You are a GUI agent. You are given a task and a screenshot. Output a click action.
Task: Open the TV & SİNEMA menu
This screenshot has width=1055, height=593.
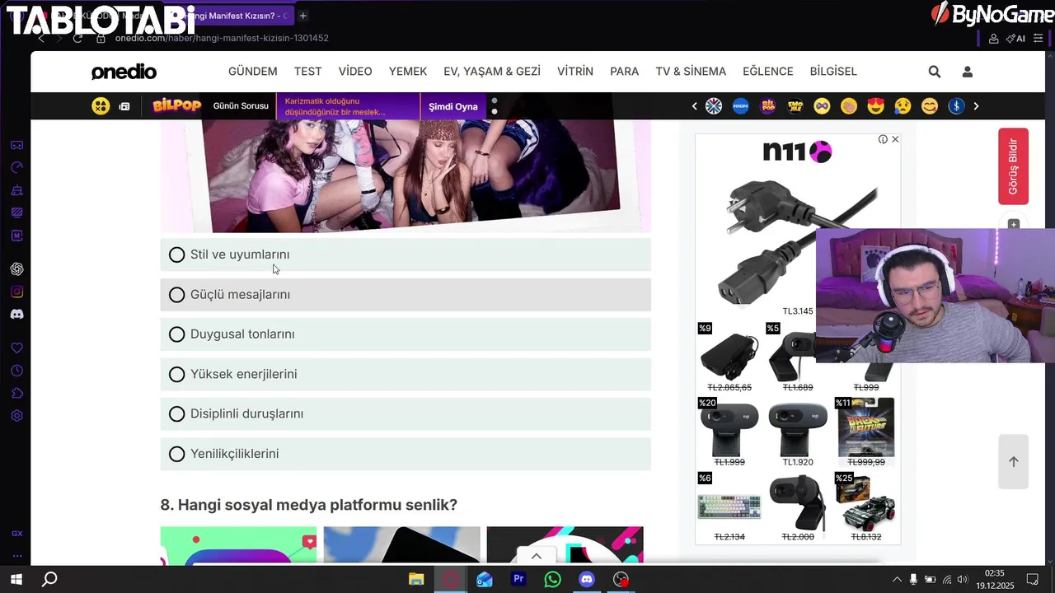click(691, 72)
